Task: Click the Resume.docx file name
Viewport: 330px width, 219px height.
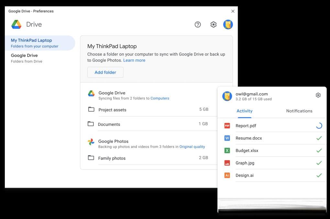Action: tap(249, 138)
